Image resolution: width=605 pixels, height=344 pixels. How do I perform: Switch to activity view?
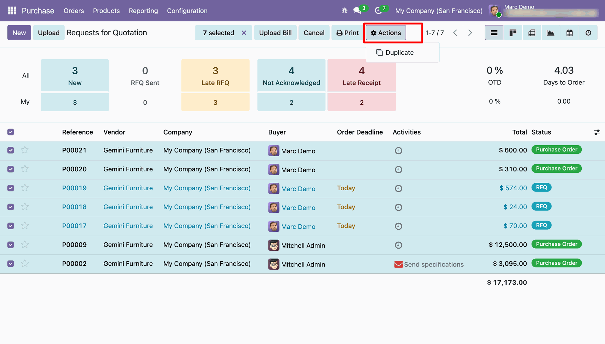click(588, 33)
